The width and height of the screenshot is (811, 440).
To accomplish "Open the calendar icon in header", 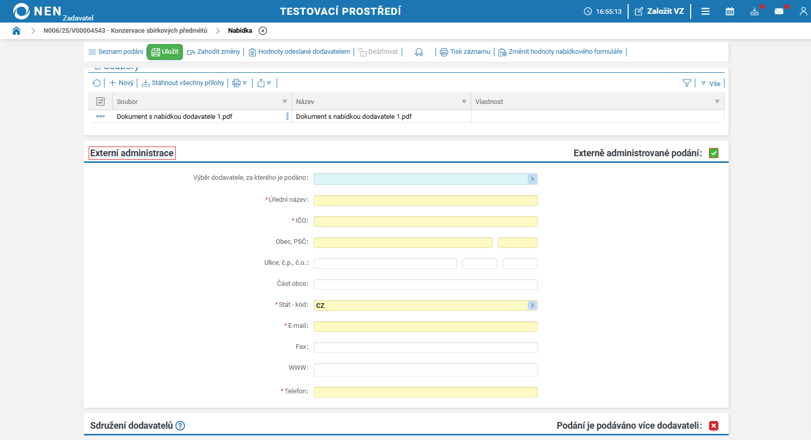I will click(730, 11).
